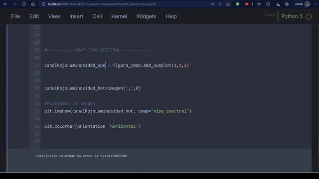Screen dimensions: 319x179
Task: Open the Cell menu
Action: point(97,16)
